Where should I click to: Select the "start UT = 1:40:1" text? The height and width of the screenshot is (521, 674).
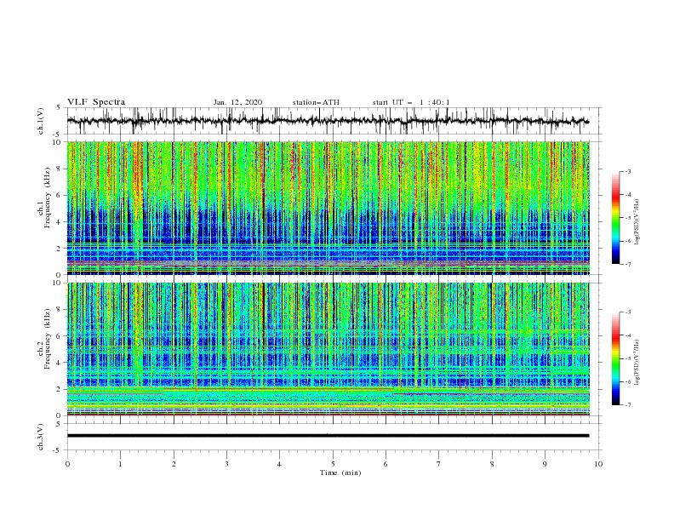click(411, 102)
